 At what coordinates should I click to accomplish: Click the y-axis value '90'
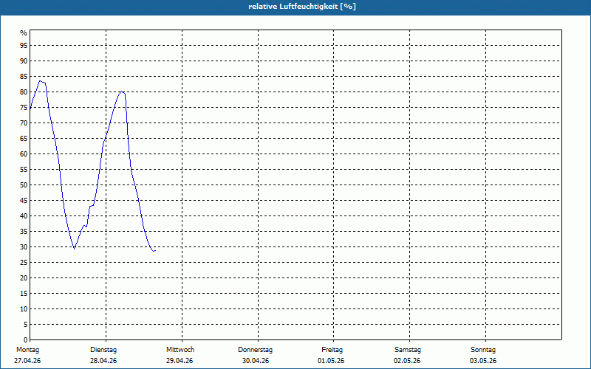pos(24,61)
